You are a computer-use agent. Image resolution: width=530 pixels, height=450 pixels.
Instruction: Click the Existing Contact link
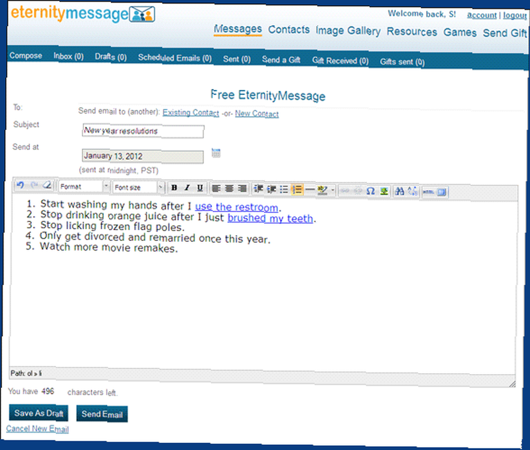click(191, 112)
